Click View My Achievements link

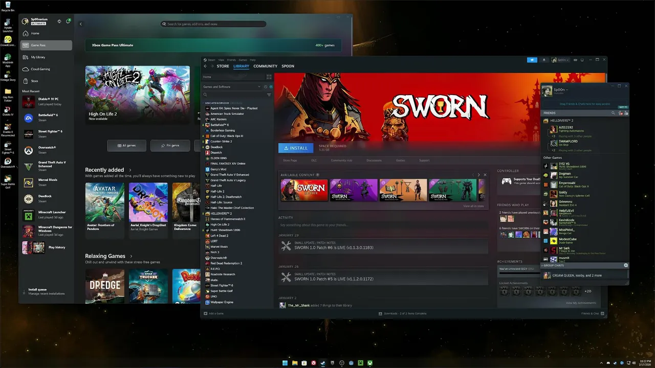click(581, 303)
